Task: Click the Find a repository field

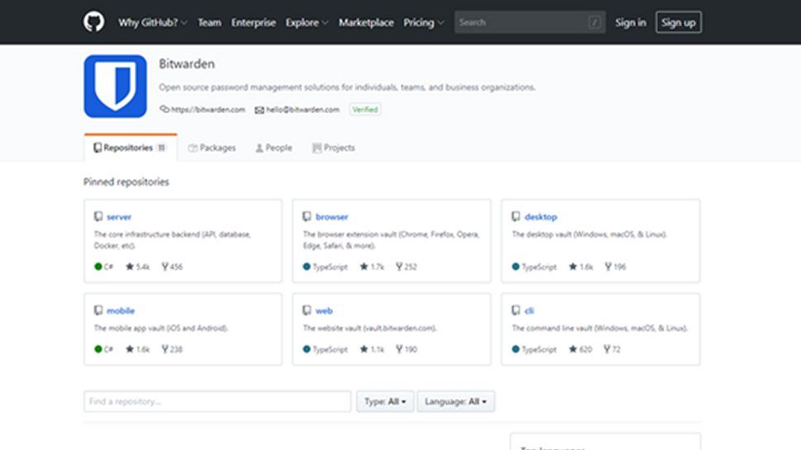Action: pos(217,401)
